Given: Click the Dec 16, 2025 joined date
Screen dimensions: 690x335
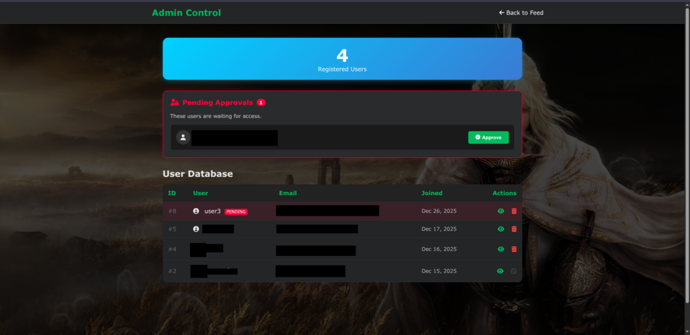Looking at the screenshot, I should coord(439,249).
